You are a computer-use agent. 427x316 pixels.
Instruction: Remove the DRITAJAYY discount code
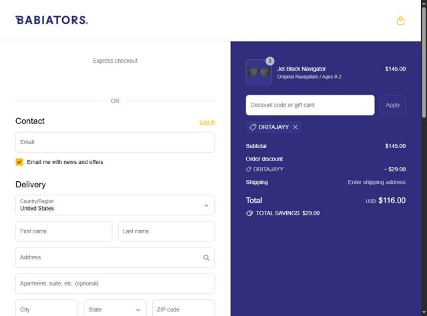point(296,127)
